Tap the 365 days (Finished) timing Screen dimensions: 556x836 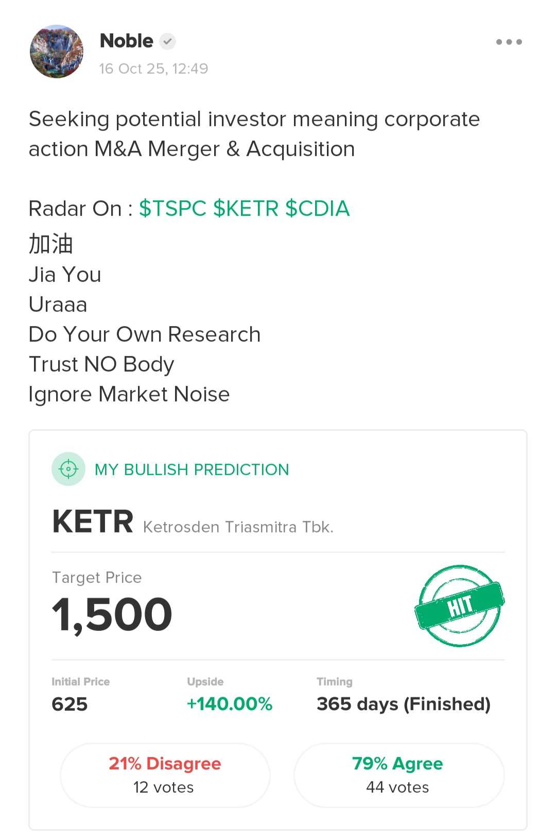click(x=403, y=704)
